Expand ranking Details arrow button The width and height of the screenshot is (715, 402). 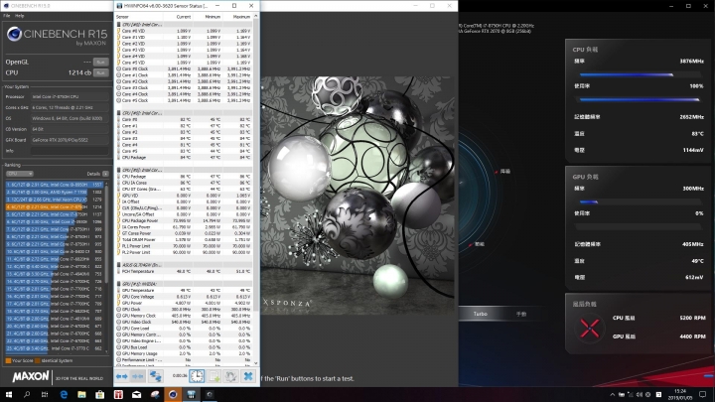click(105, 173)
